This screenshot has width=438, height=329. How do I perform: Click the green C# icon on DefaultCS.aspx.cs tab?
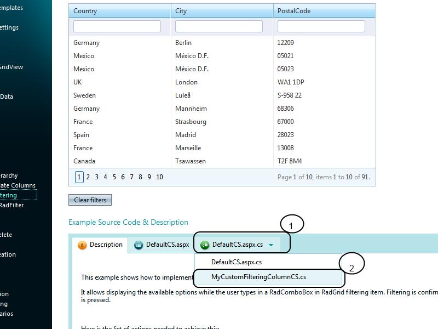[205, 245]
